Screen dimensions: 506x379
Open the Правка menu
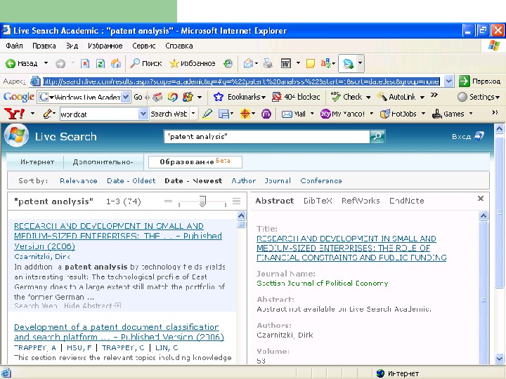coord(44,46)
